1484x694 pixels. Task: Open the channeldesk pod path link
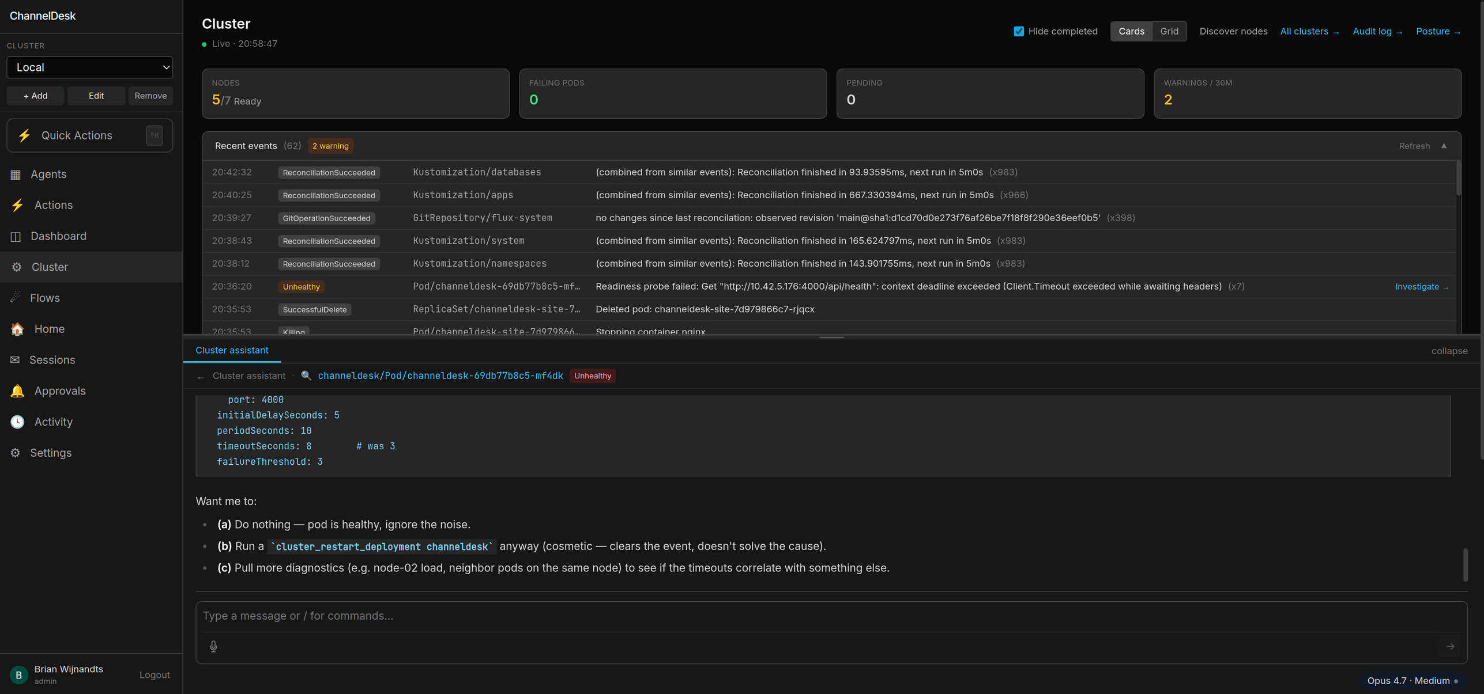[440, 376]
